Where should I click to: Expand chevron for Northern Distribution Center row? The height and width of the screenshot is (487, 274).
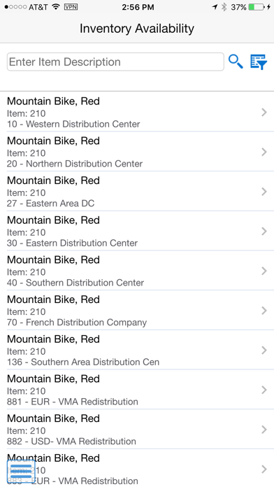pos(264,152)
